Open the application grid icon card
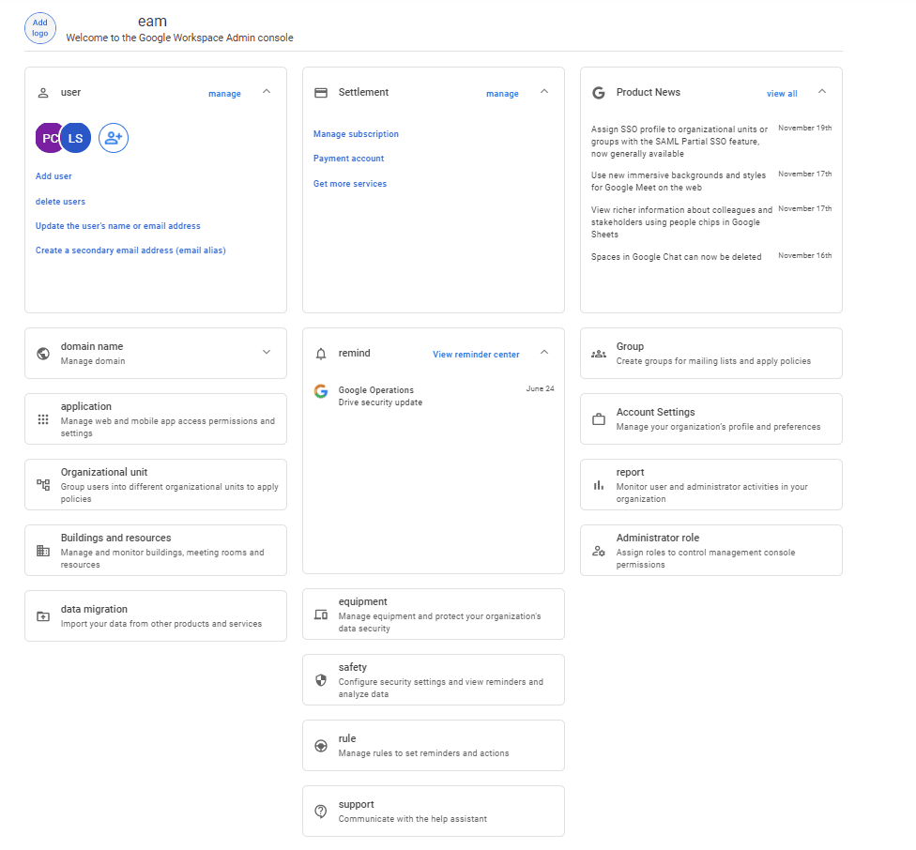This screenshot has width=916, height=850. pyautogui.click(x=43, y=419)
